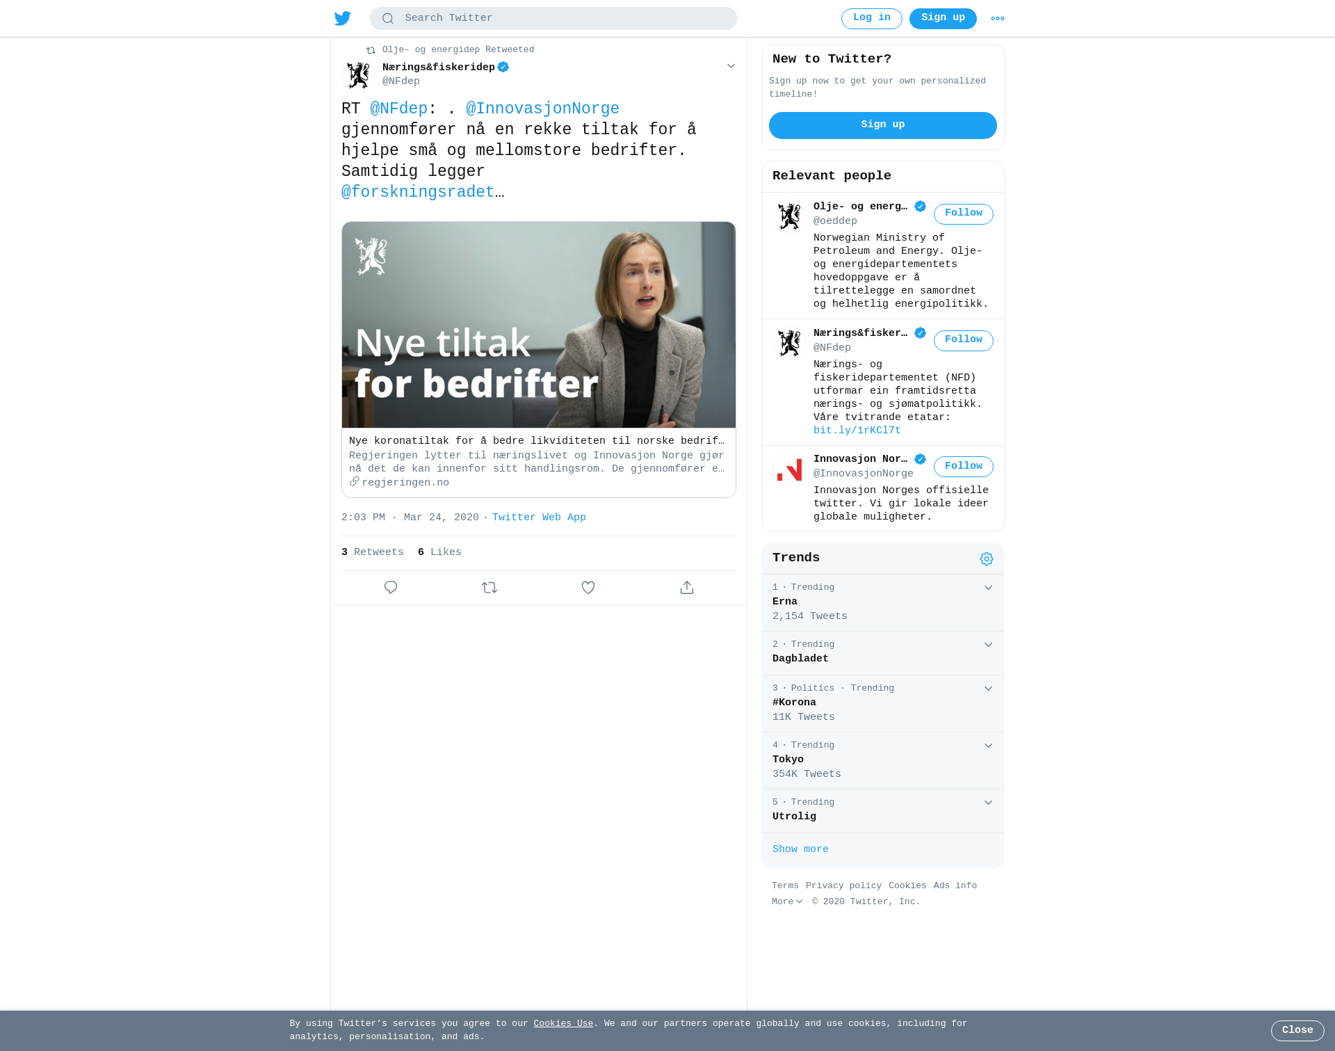Screen dimensions: 1335x1051
Task: Click the Search Twitter field
Action: click(x=553, y=19)
